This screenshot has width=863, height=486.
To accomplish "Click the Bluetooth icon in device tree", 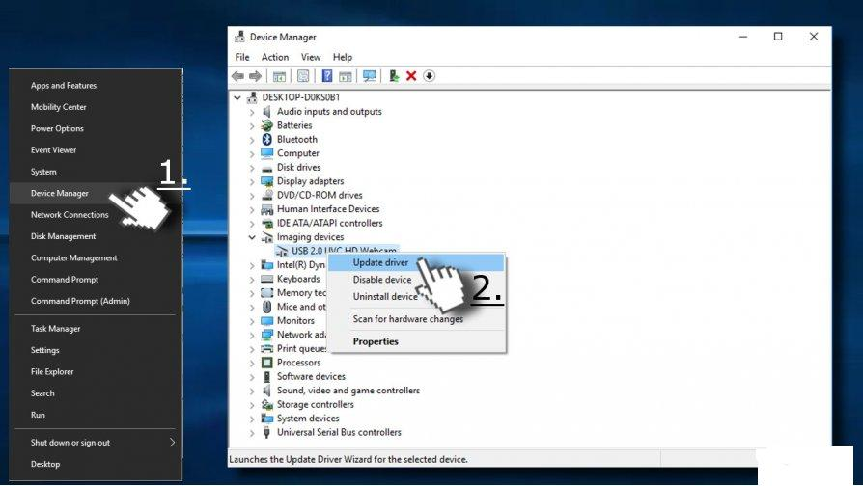I will 267,139.
